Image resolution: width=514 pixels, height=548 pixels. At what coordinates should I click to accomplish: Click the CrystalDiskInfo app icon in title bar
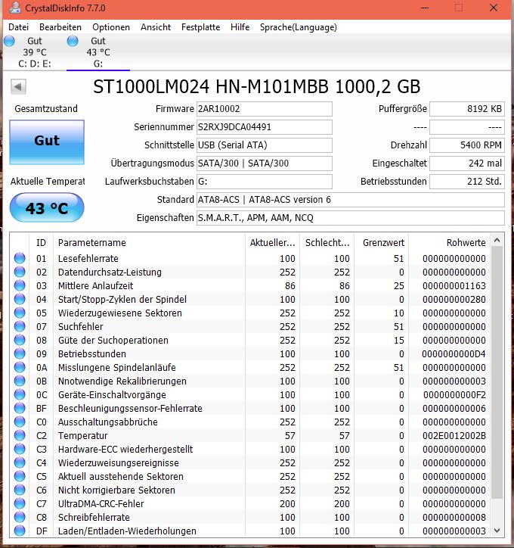[15, 8]
